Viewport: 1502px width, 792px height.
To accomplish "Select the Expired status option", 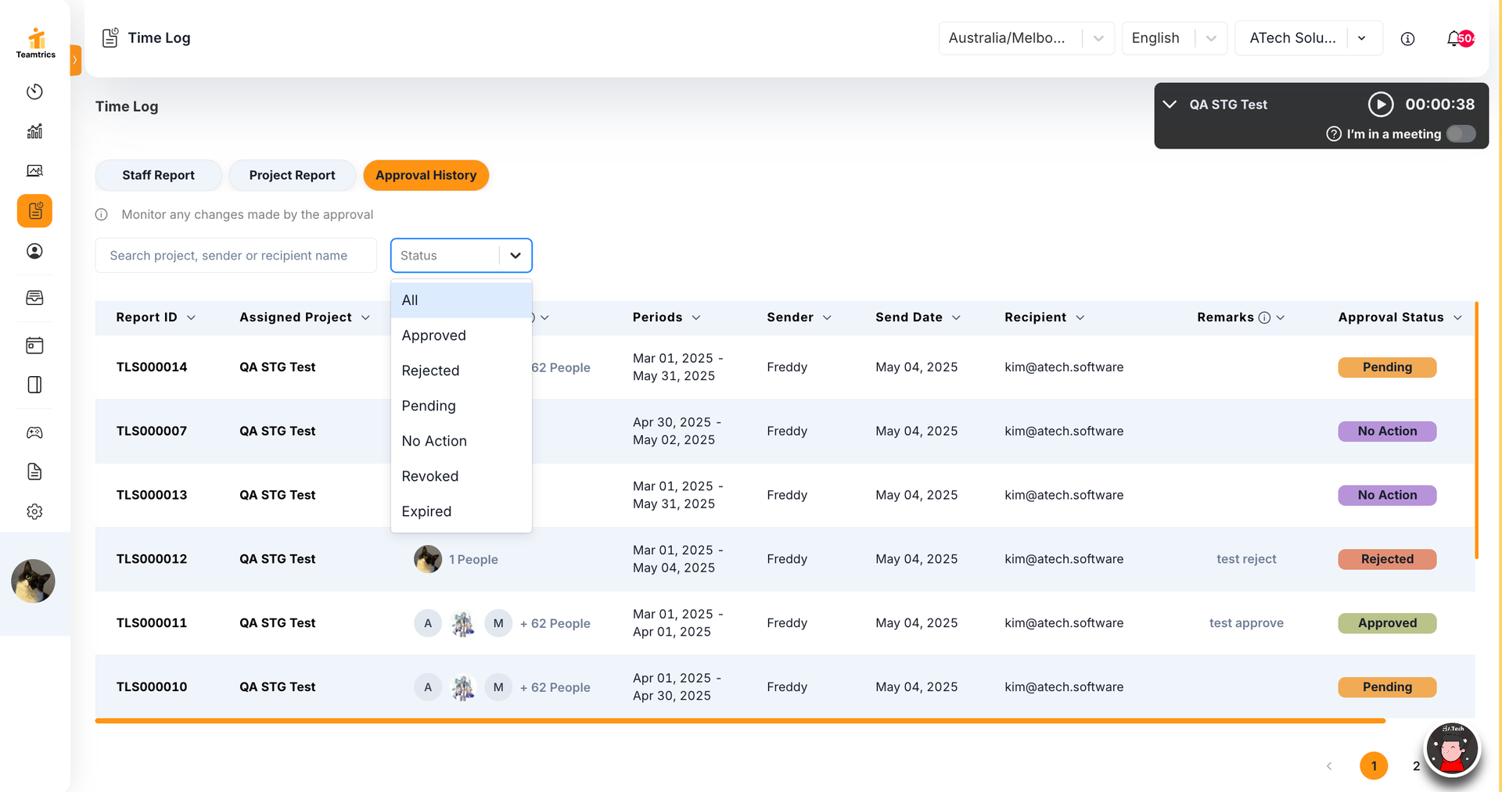I will (x=462, y=511).
